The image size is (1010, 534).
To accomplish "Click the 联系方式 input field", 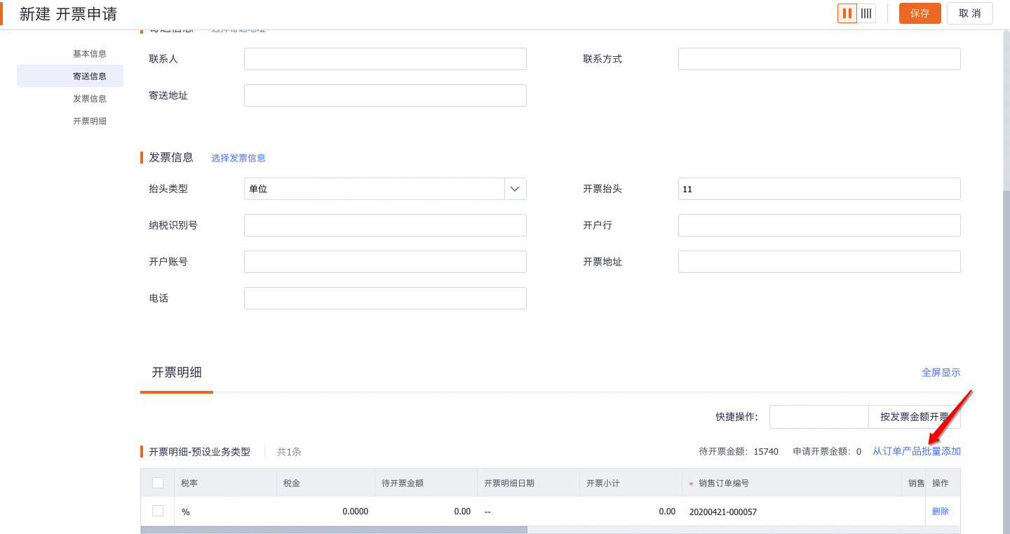I will [819, 59].
